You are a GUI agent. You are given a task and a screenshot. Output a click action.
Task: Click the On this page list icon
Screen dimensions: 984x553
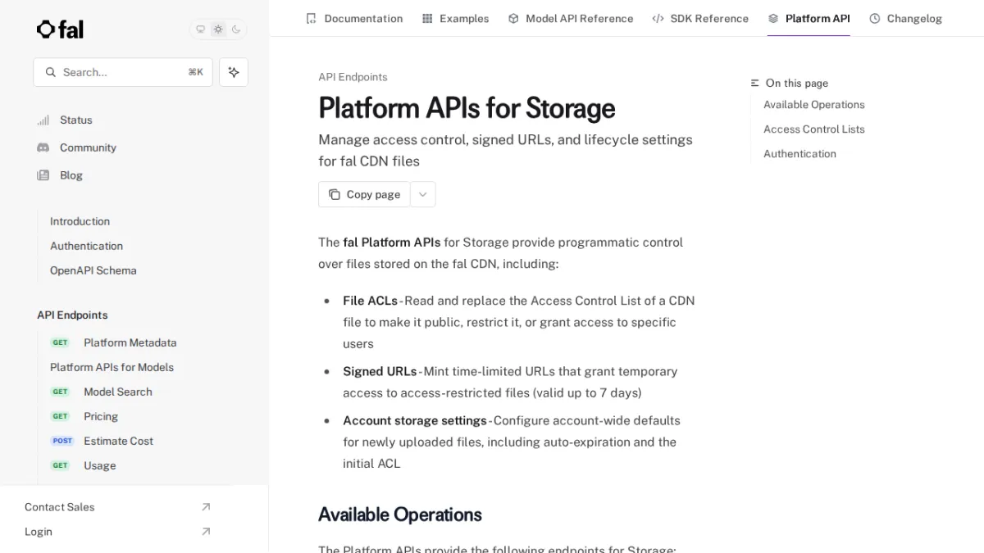pyautogui.click(x=755, y=84)
